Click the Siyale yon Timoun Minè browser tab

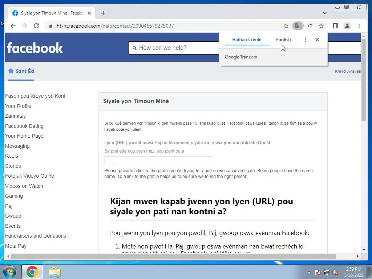(52, 13)
